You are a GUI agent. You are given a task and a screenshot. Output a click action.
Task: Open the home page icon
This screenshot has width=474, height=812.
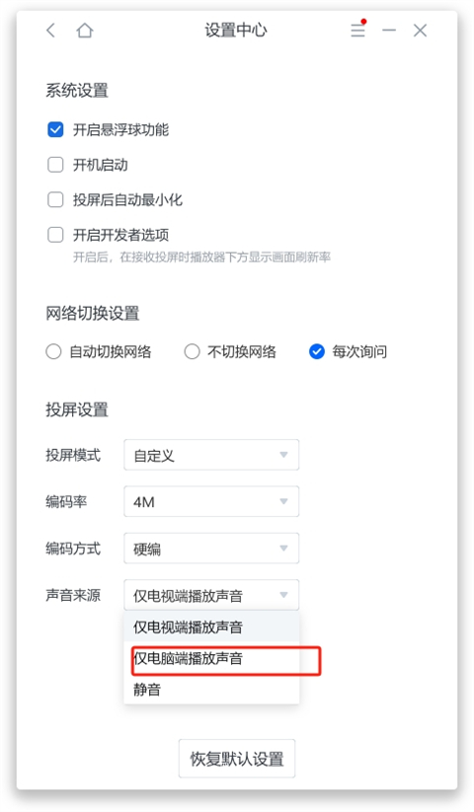[85, 31]
